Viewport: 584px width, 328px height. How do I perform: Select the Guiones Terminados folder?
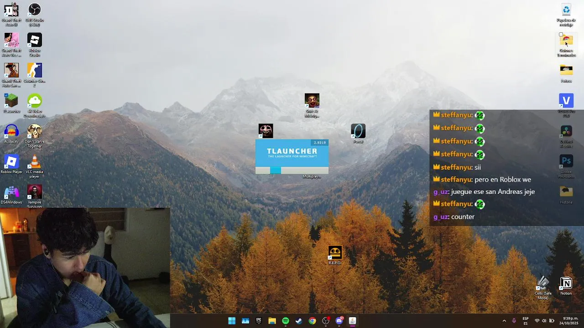(566, 45)
